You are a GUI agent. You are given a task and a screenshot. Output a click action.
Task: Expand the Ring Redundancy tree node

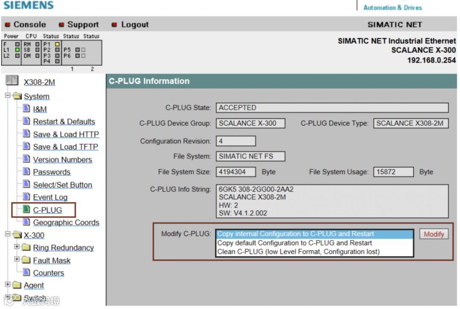[x=17, y=247]
